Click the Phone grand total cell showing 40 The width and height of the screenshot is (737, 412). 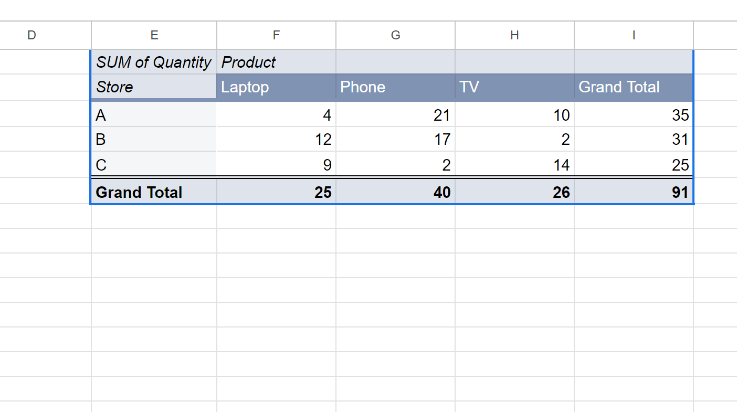click(395, 192)
